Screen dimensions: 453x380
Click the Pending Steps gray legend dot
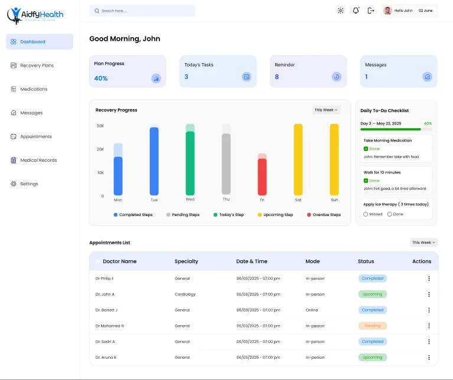pos(168,215)
